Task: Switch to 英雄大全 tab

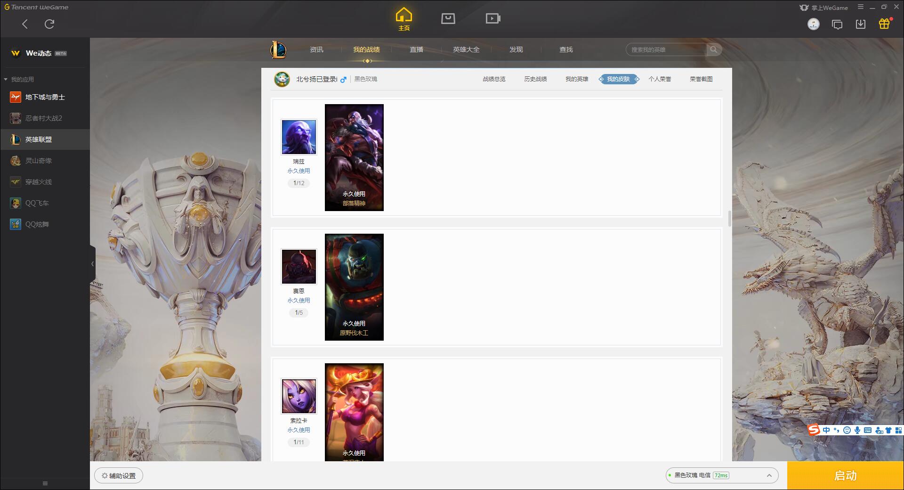Action: click(x=466, y=49)
